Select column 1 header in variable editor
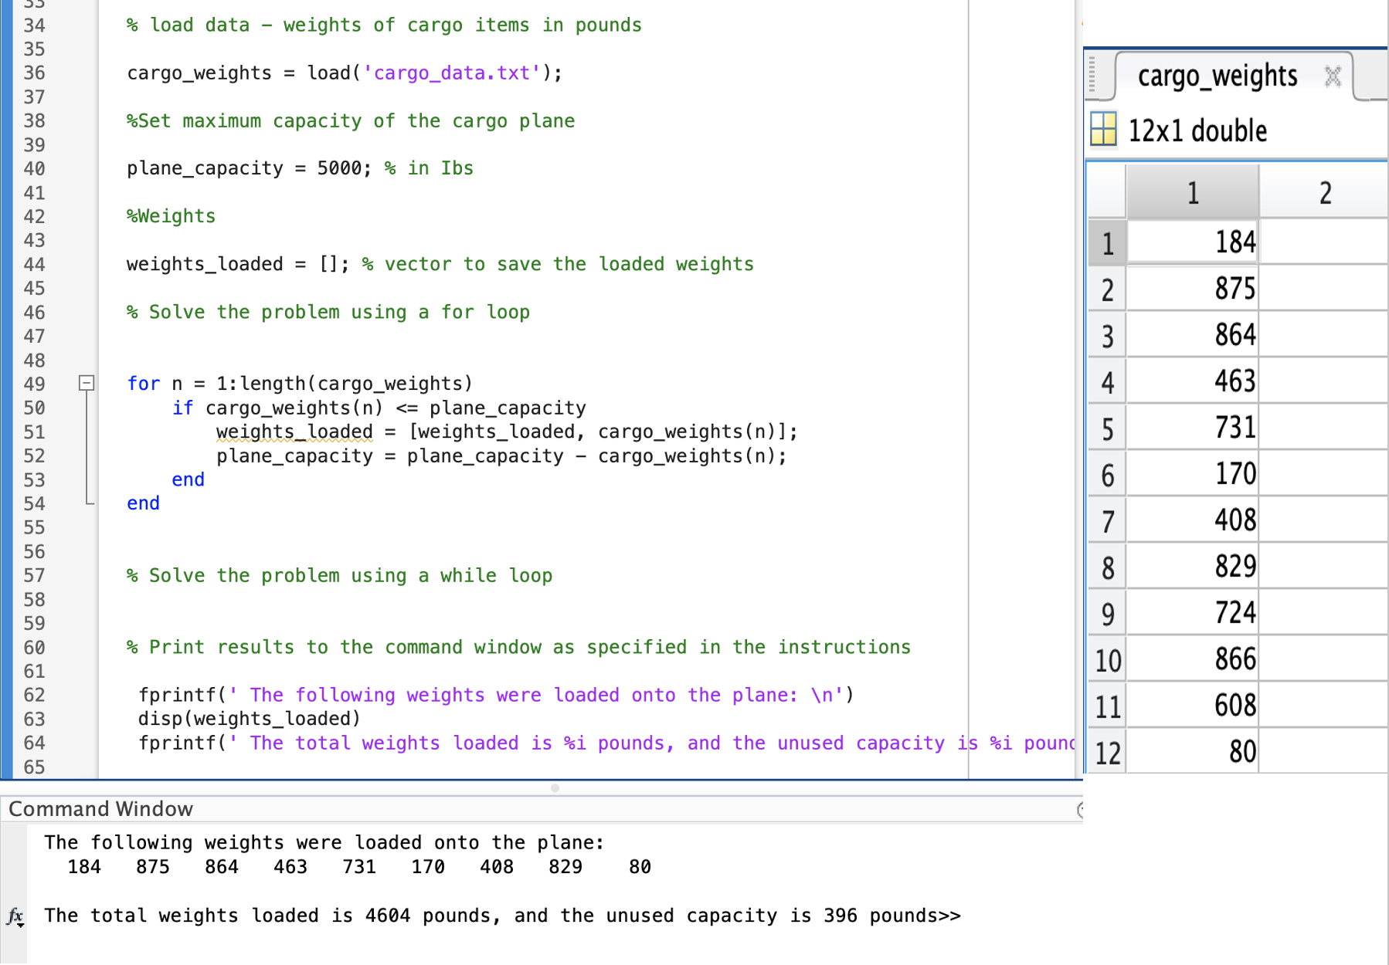This screenshot has height=965, width=1389. coord(1193,192)
